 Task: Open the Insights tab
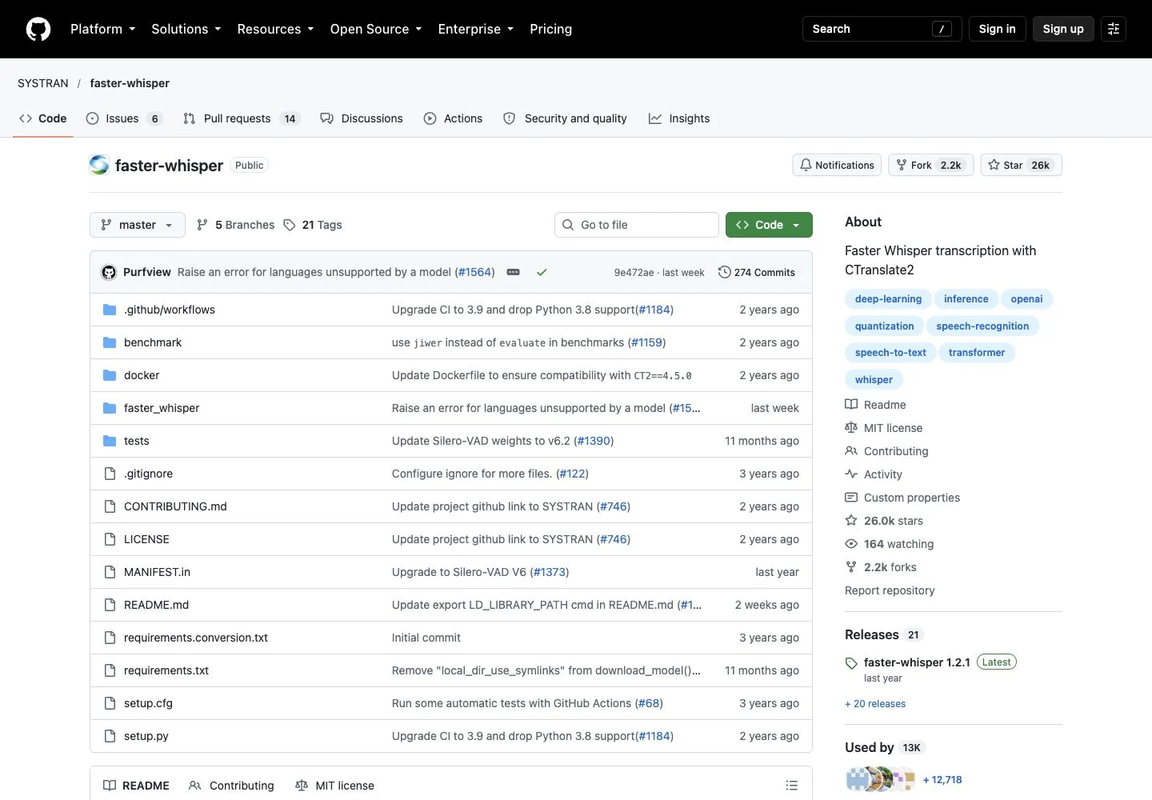(679, 118)
